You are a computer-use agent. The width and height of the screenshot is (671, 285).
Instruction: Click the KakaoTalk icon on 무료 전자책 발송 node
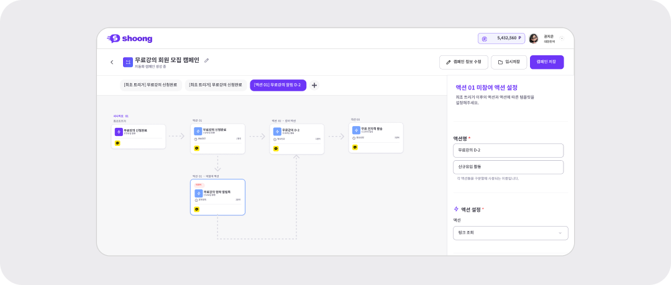pyautogui.click(x=355, y=147)
